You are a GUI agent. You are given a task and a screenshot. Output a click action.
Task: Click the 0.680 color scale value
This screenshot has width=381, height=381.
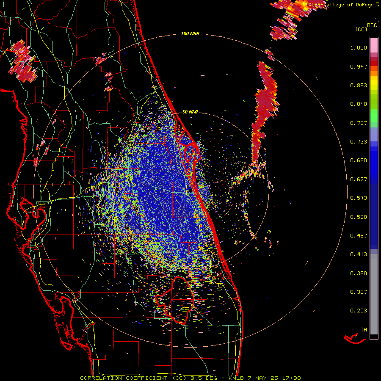[359, 160]
